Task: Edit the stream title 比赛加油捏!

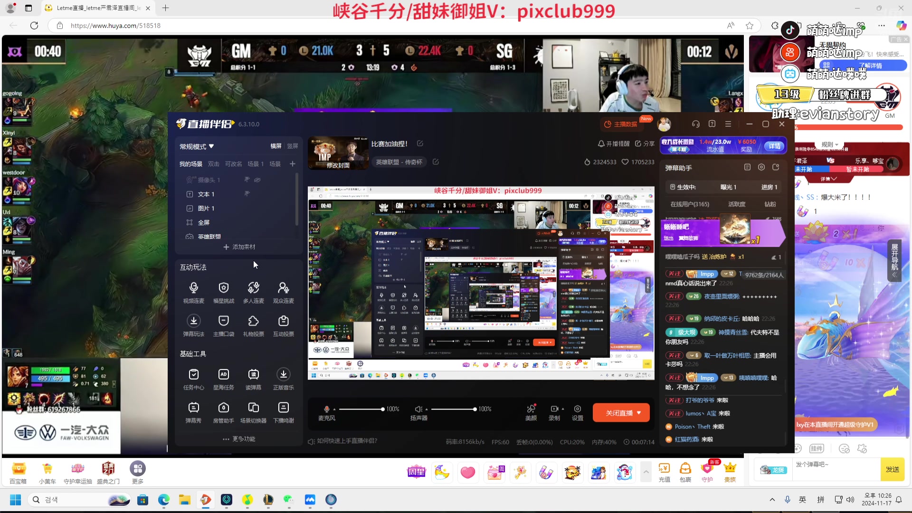Action: click(420, 143)
